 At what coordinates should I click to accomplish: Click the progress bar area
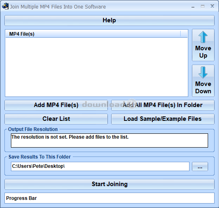pos(109,198)
